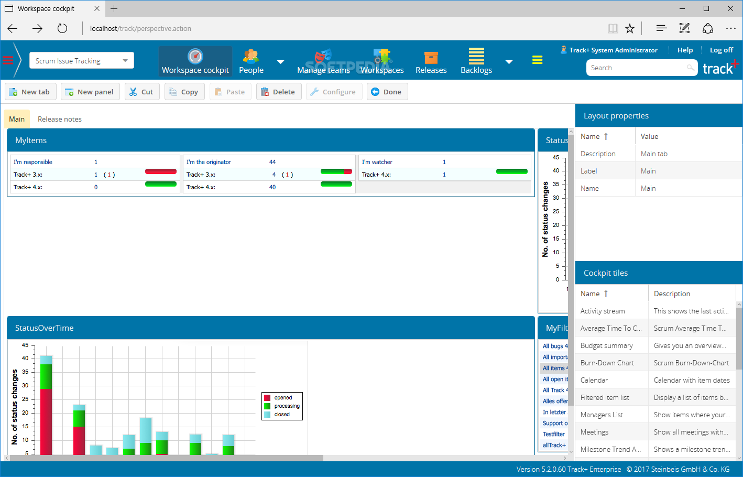Click the Copy button

[x=184, y=92]
